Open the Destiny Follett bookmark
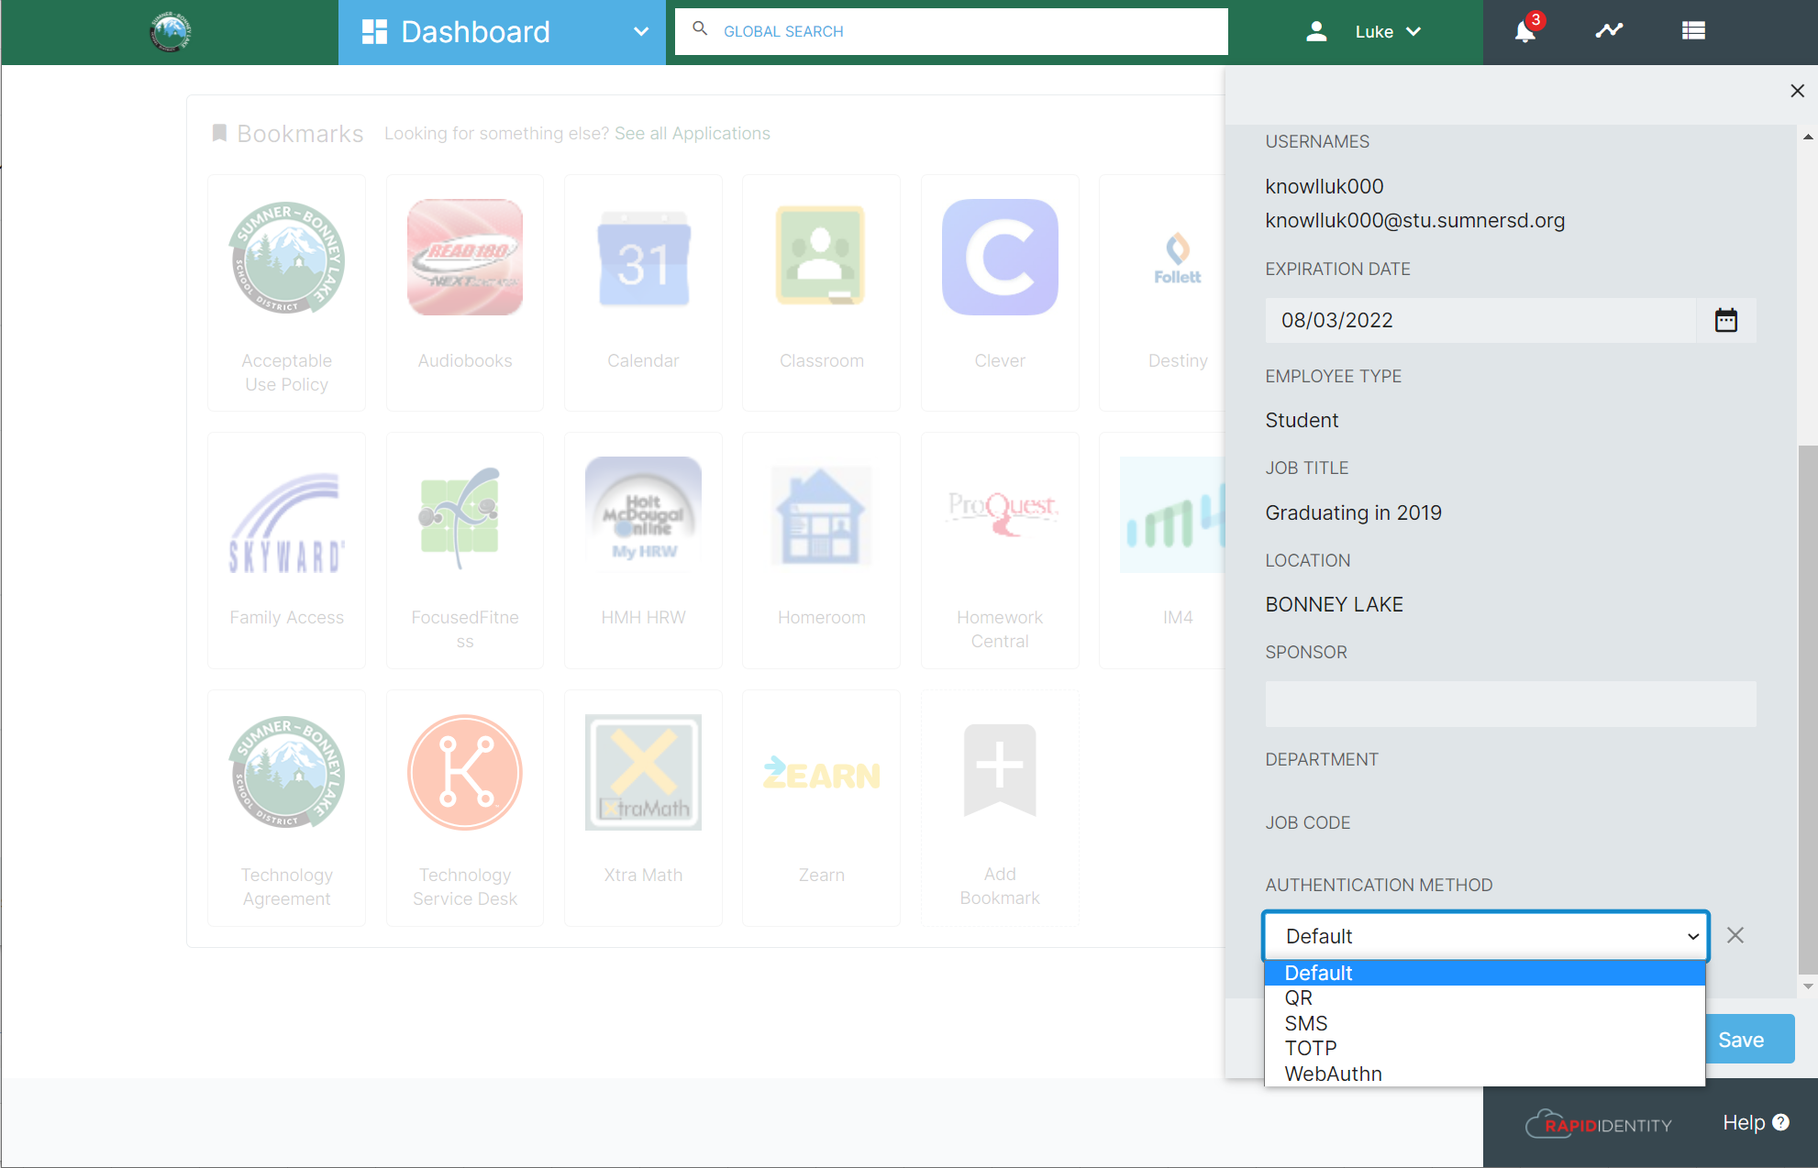 point(1162,292)
